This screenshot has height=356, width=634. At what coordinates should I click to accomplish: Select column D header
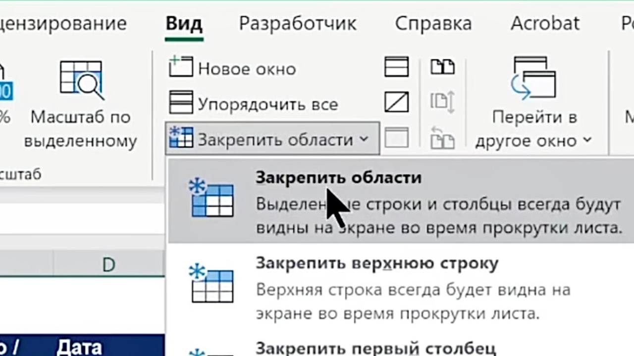coord(108,265)
